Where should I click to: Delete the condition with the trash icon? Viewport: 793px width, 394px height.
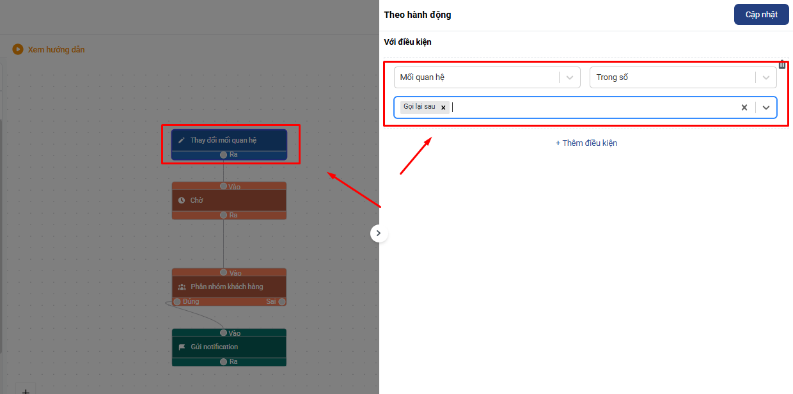(782, 65)
